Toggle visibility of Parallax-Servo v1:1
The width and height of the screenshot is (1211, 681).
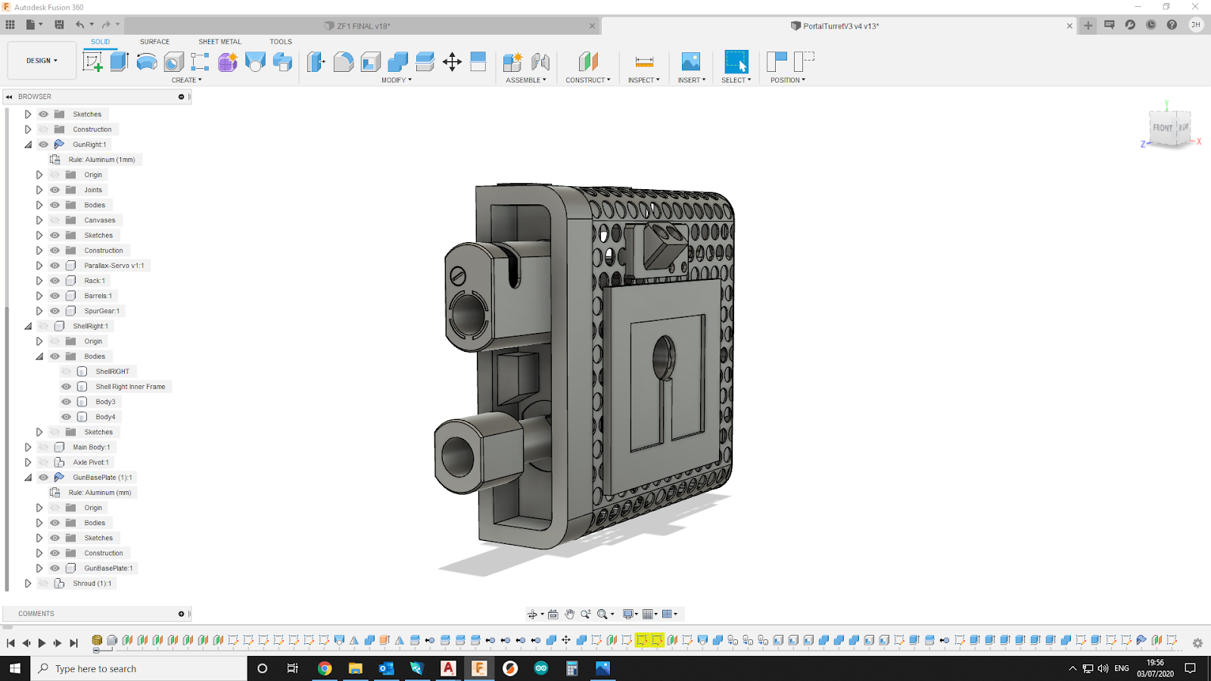tap(54, 266)
